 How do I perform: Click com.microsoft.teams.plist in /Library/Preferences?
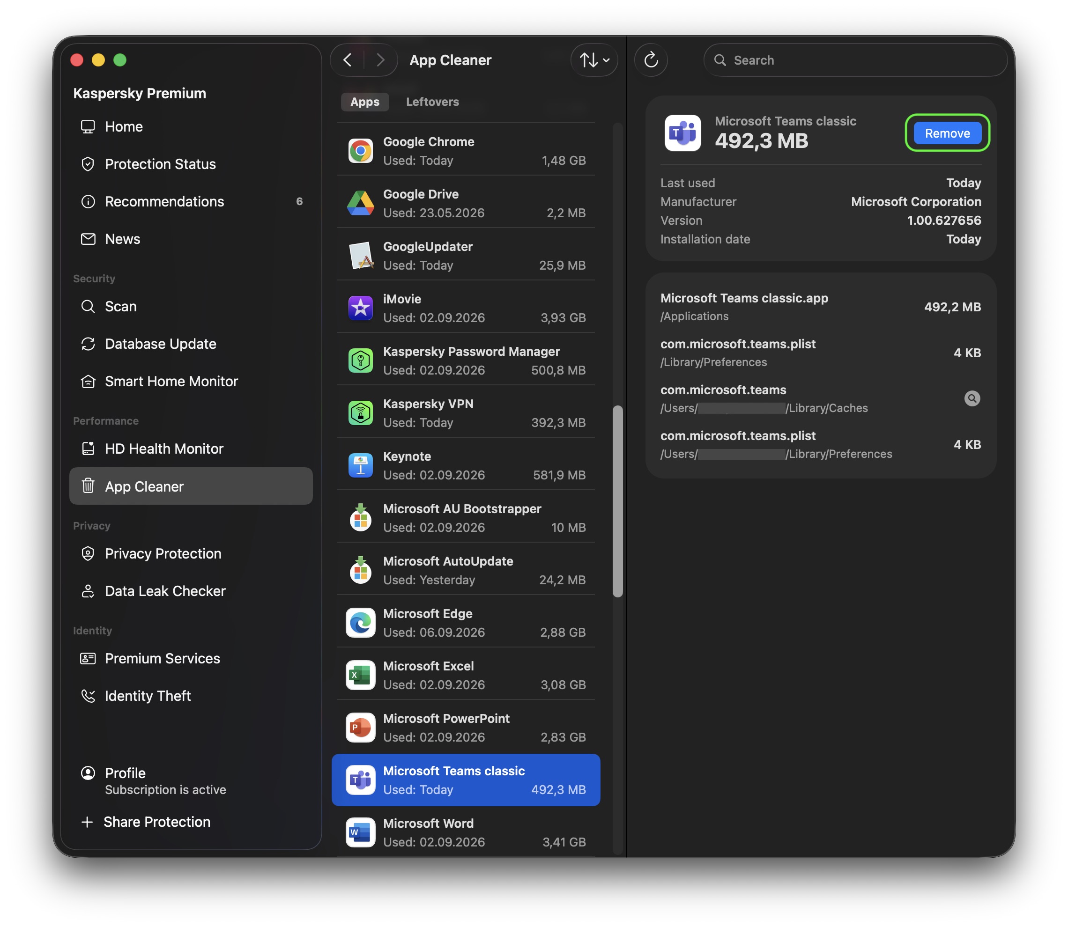[x=820, y=353]
